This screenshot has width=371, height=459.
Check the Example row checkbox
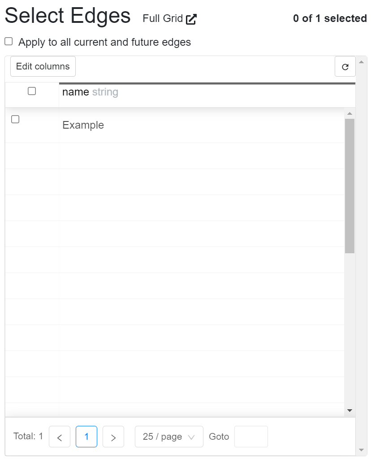15,120
